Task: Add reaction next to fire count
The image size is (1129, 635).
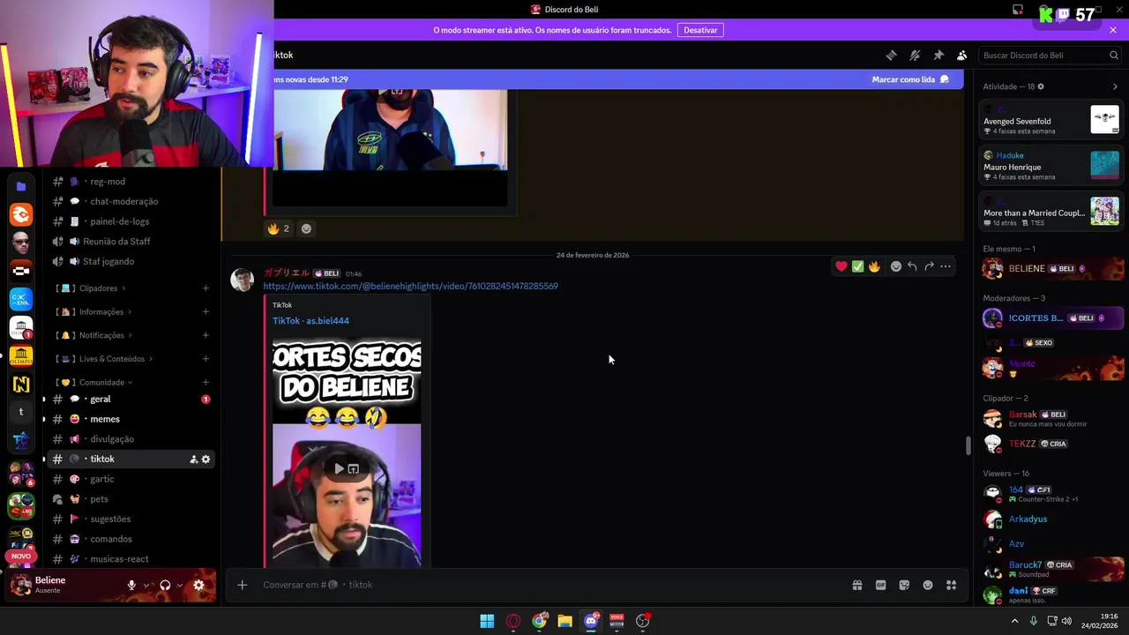Action: [x=306, y=228]
